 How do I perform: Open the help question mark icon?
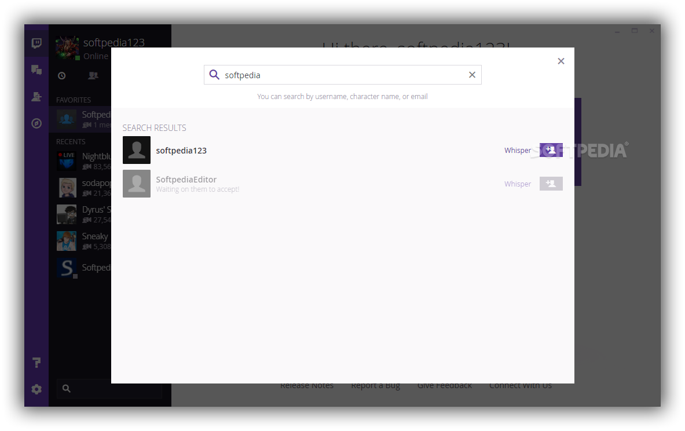click(36, 363)
